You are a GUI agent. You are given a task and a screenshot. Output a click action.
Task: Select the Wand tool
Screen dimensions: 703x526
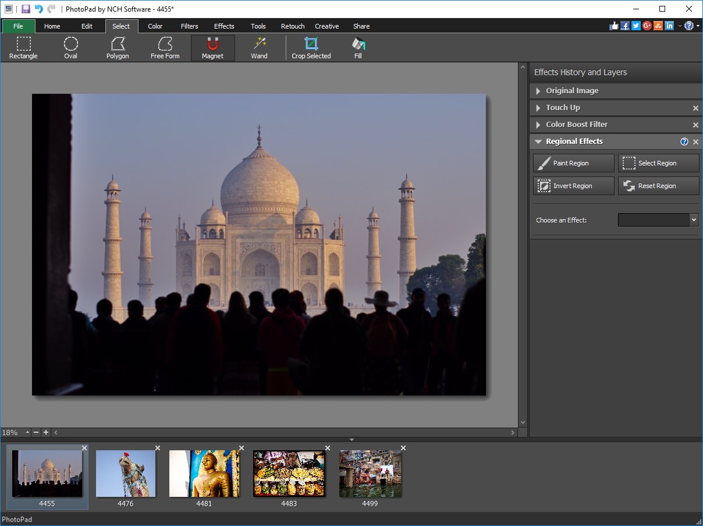(x=258, y=47)
